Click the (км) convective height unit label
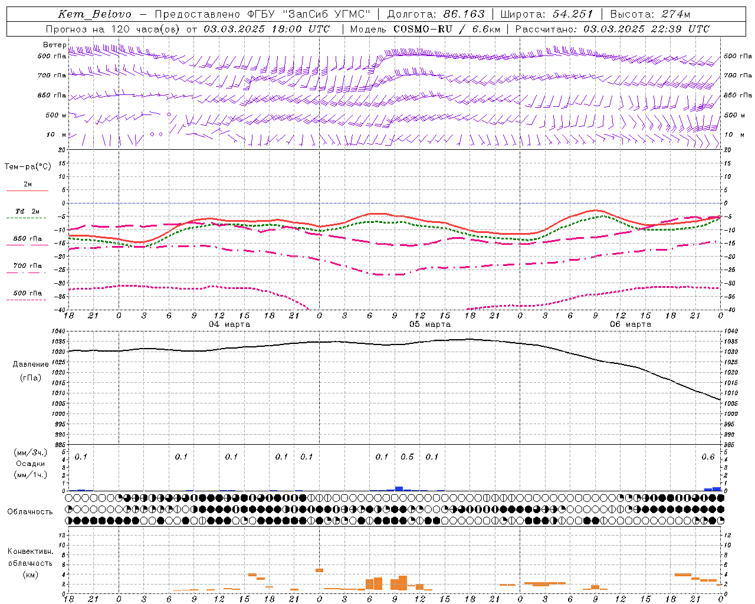The width and height of the screenshot is (755, 604). [31, 575]
